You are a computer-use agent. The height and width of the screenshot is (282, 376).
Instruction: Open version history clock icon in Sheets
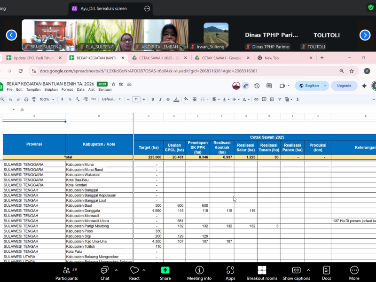coord(257,86)
